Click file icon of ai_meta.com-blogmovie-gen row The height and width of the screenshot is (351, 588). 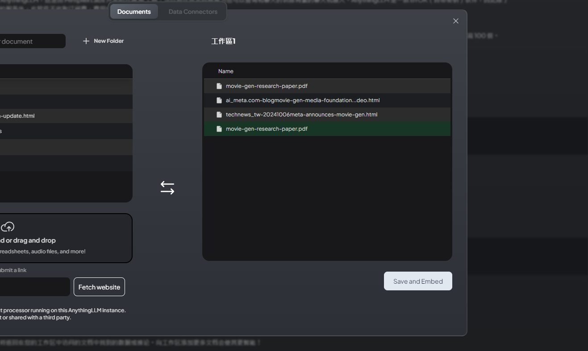219,100
